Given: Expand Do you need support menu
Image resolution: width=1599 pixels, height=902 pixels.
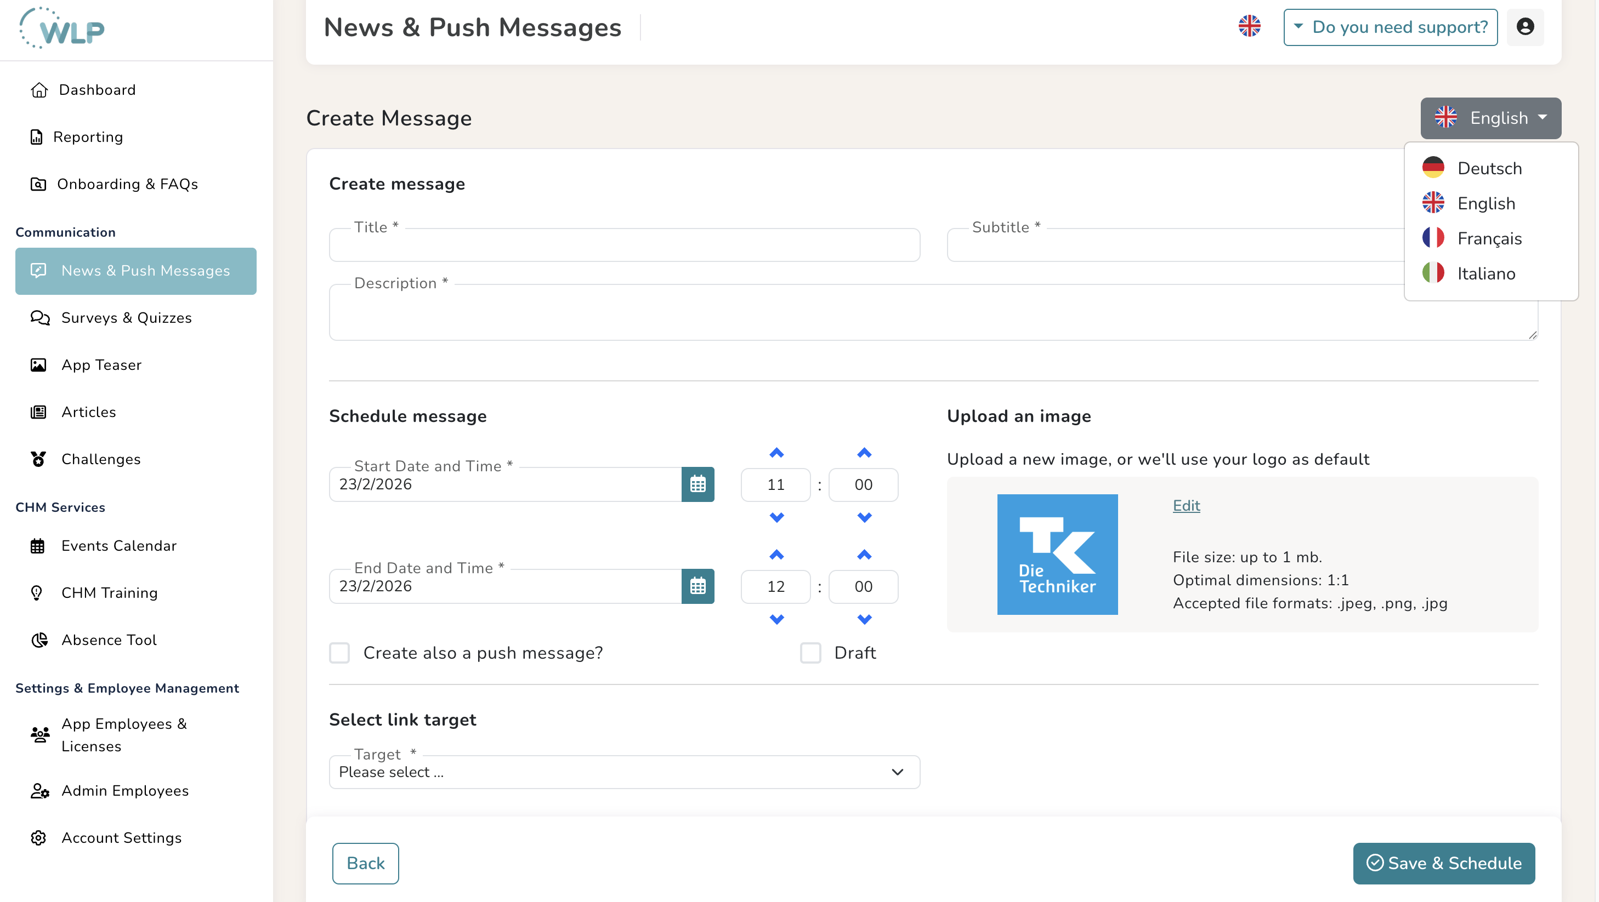Looking at the screenshot, I should point(1391,27).
